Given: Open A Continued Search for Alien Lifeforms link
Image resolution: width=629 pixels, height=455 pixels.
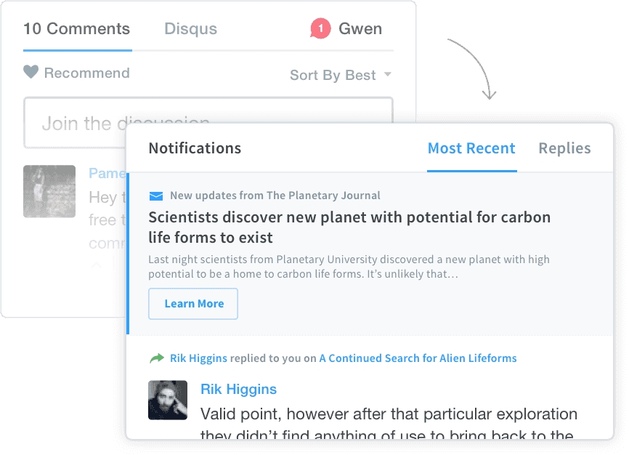Looking at the screenshot, I should coord(418,358).
